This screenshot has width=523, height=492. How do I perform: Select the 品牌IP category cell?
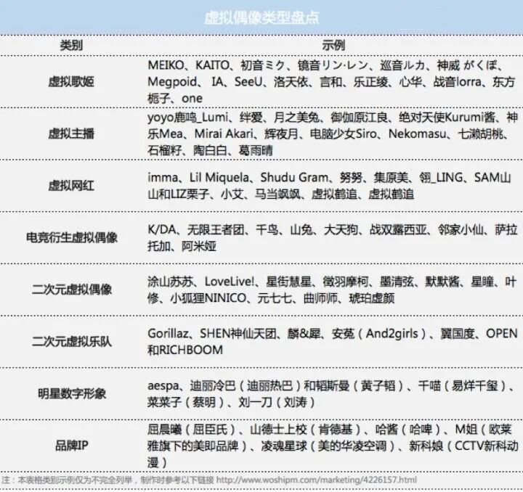click(71, 446)
